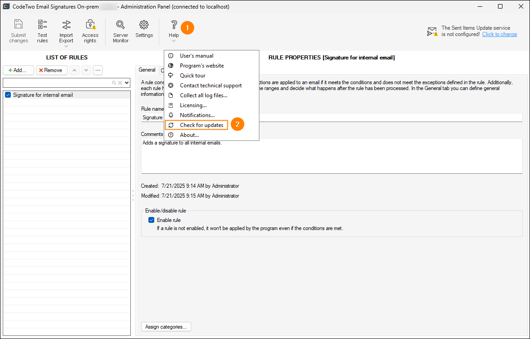Move rule down with arrow icon
Screen dimensions: 530x339
[x=86, y=70]
